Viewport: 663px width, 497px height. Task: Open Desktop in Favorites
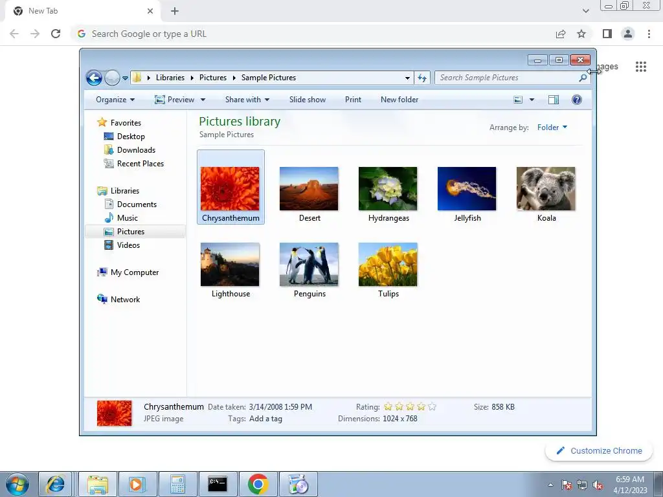131,137
